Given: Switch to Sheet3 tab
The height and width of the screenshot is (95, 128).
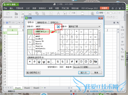Looking at the screenshot, I should click(36, 88).
